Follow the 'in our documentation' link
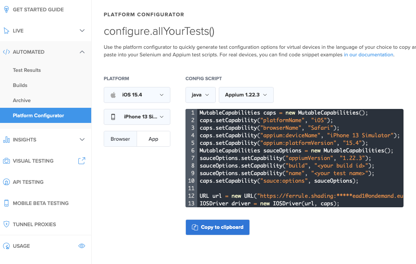Screen dimensions: 416x264 [x=368, y=54]
